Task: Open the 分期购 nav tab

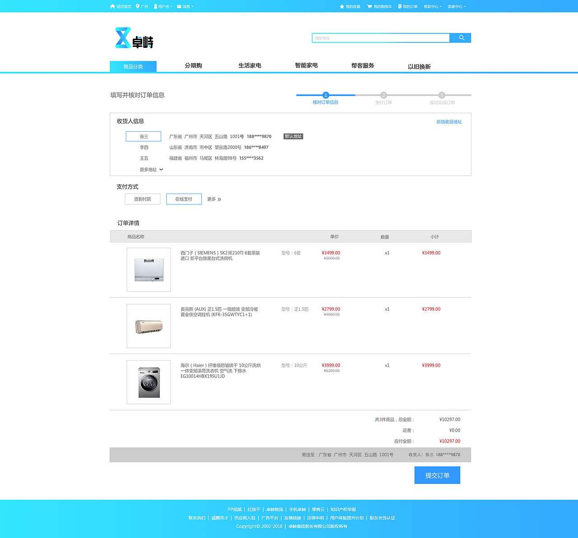Action: [193, 65]
